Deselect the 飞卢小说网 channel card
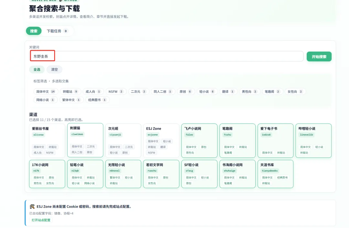Screen dimensions: 349x228 tap(199, 141)
